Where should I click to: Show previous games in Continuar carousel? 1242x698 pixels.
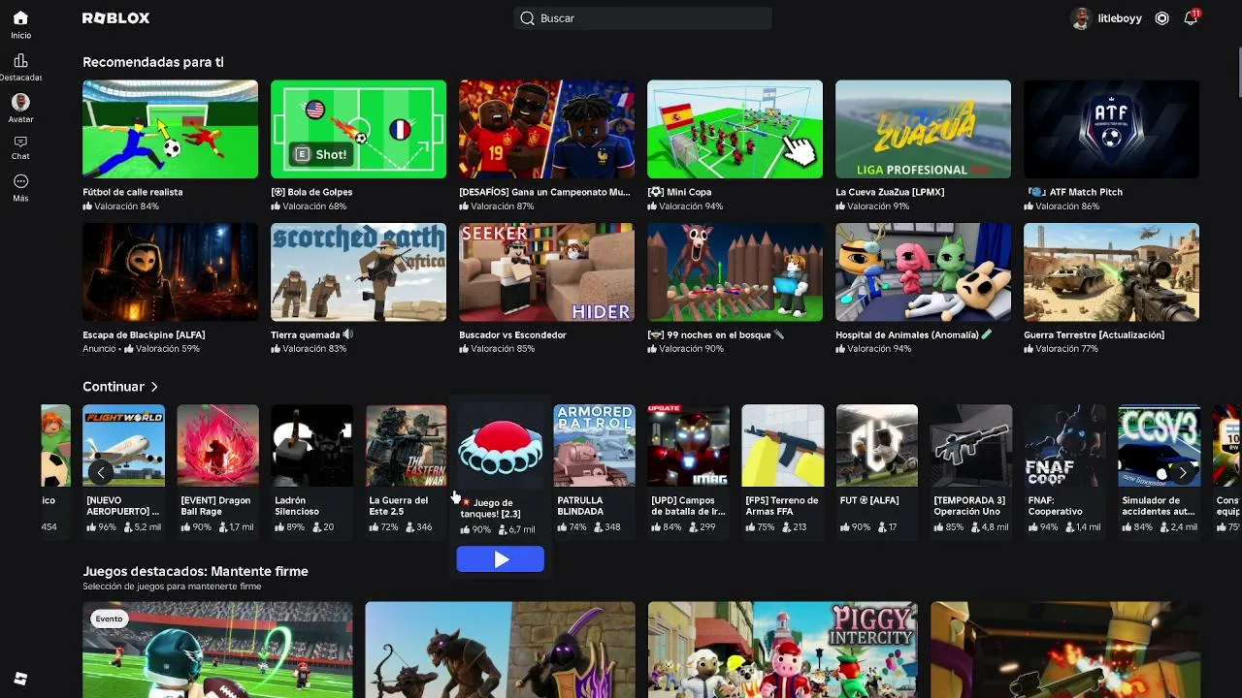tap(101, 472)
